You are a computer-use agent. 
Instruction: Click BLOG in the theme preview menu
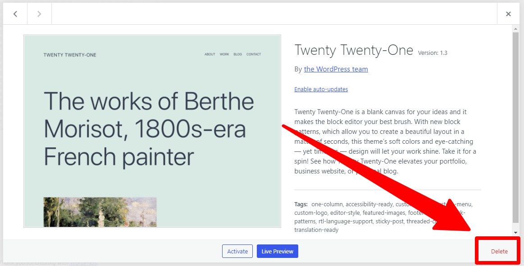pos(237,54)
